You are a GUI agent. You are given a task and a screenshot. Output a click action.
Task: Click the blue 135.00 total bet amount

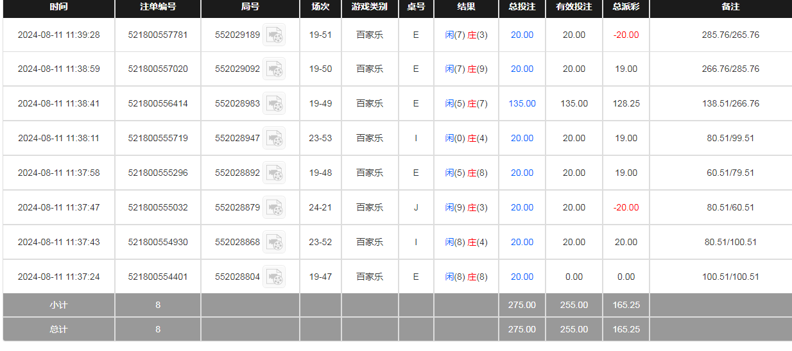point(522,103)
